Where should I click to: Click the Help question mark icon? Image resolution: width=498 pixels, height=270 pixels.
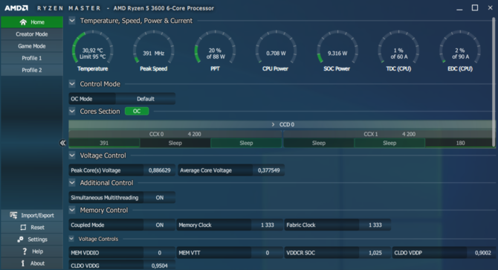pyautogui.click(x=25, y=251)
